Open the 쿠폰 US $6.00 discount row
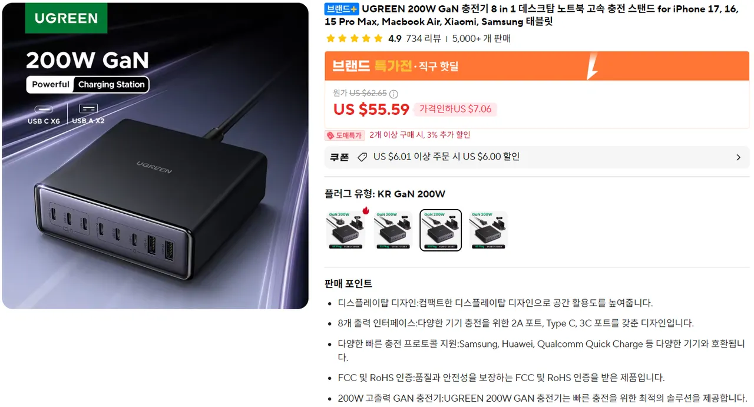Viewport: 754px width, 407px height. pos(537,157)
